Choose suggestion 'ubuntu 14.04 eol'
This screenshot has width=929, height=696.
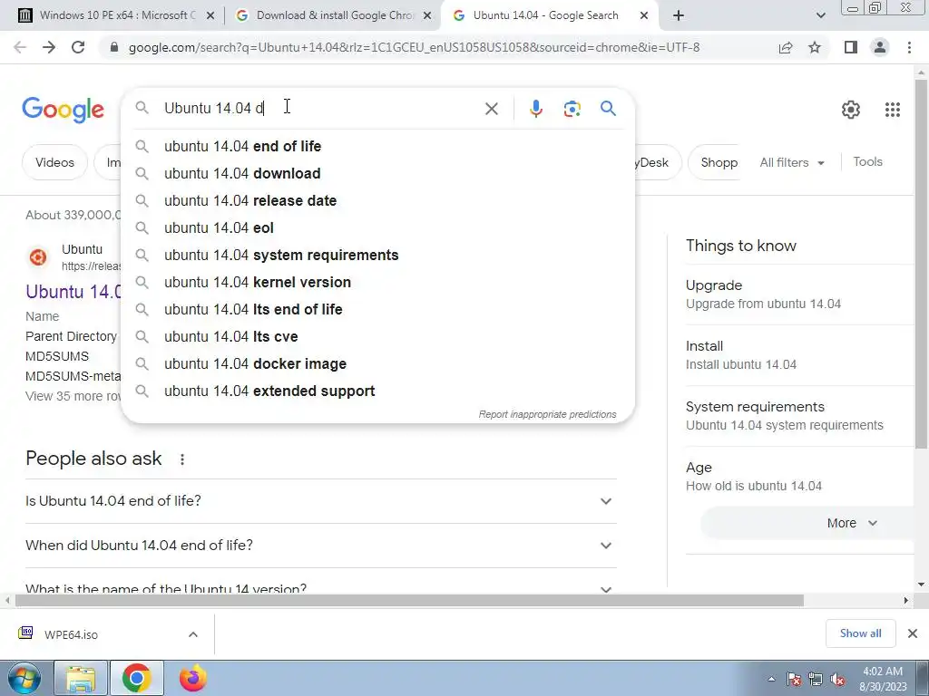tap(377, 227)
